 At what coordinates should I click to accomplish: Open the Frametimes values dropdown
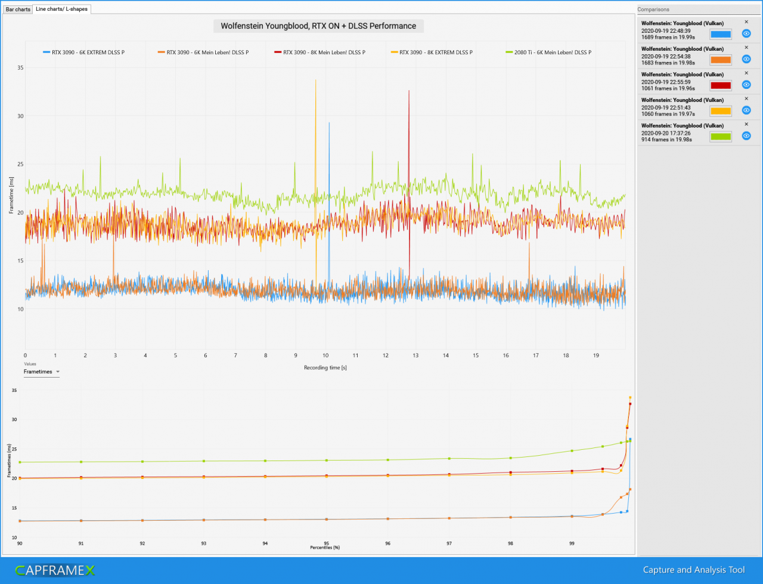click(41, 372)
